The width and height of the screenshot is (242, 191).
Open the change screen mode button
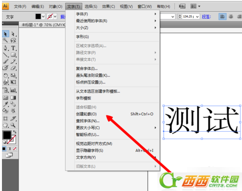pos(9,155)
